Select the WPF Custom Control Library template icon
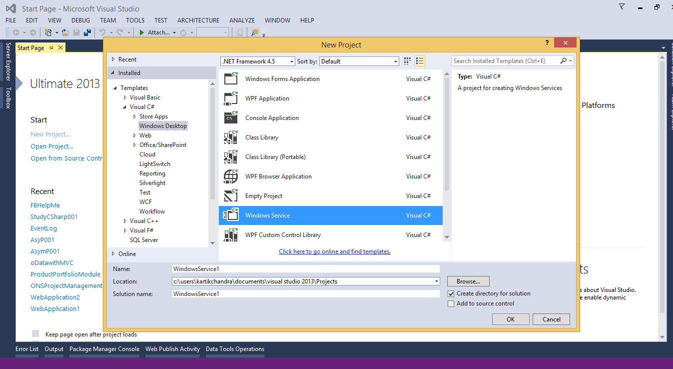 pyautogui.click(x=231, y=234)
